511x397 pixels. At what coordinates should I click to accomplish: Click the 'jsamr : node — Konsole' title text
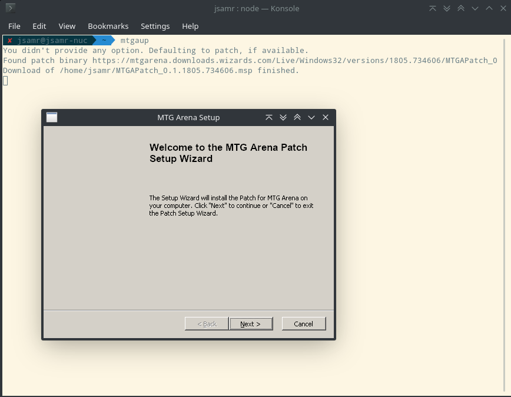coord(257,8)
